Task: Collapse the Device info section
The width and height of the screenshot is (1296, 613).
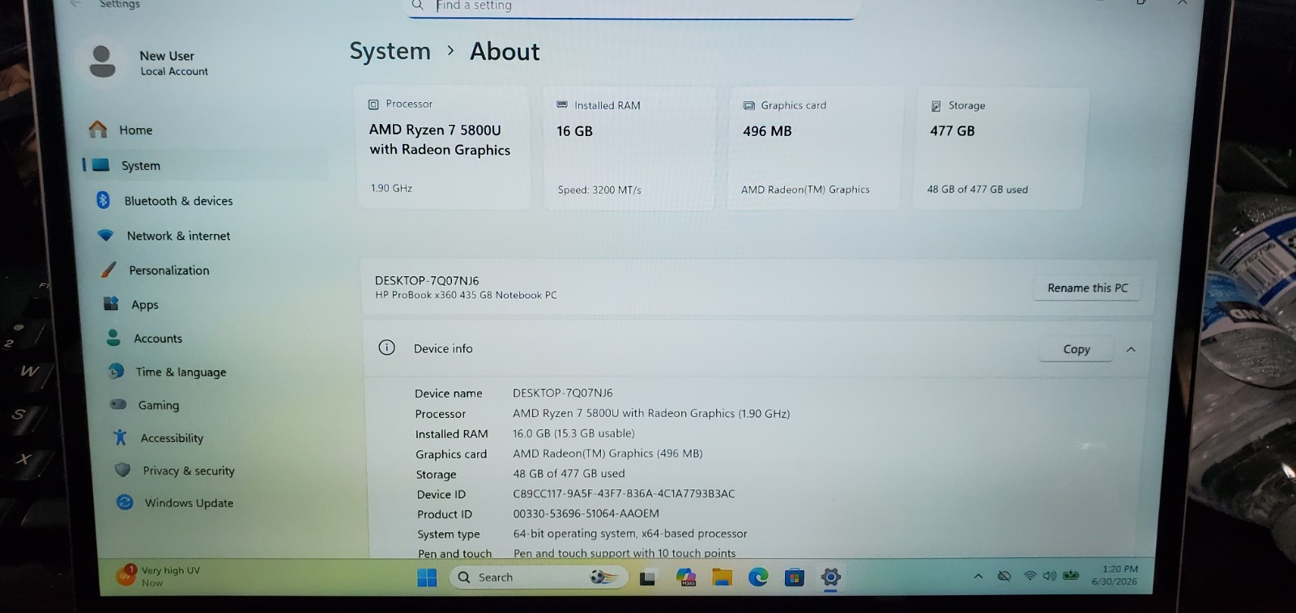Action: (x=1131, y=350)
